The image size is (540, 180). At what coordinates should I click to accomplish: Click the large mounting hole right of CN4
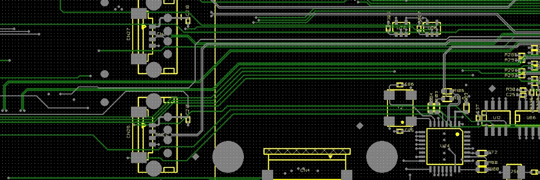[x=382, y=157]
